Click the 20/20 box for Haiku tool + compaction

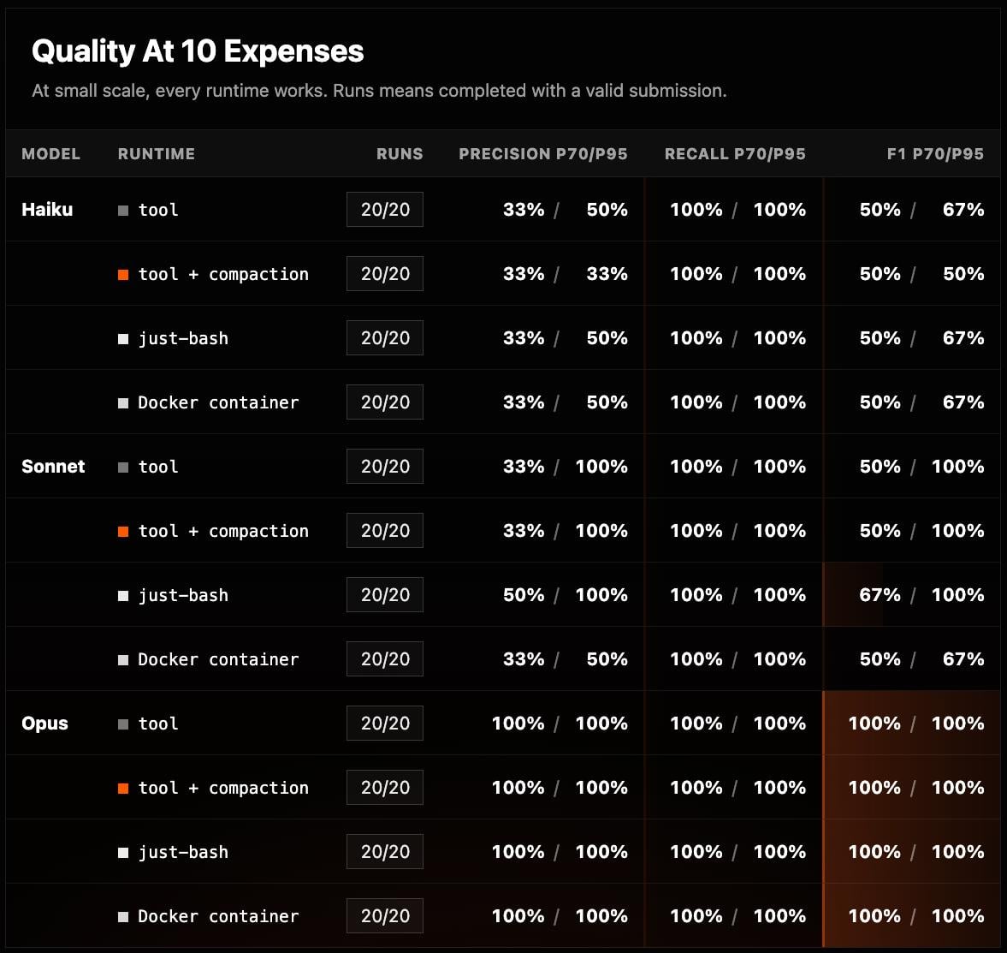click(385, 274)
